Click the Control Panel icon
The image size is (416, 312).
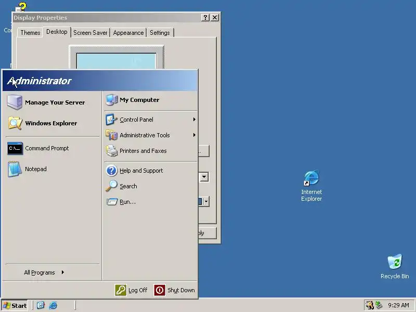click(x=112, y=120)
